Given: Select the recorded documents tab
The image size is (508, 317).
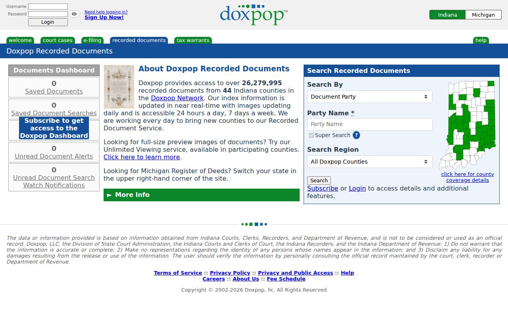Looking at the screenshot, I should pos(139,40).
